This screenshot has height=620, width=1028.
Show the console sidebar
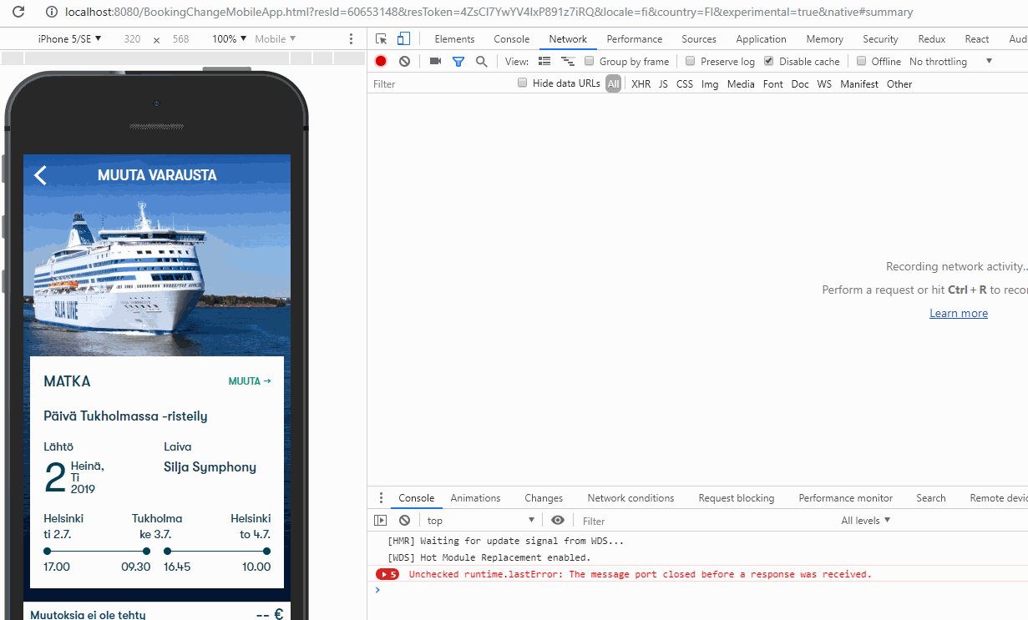[381, 520]
